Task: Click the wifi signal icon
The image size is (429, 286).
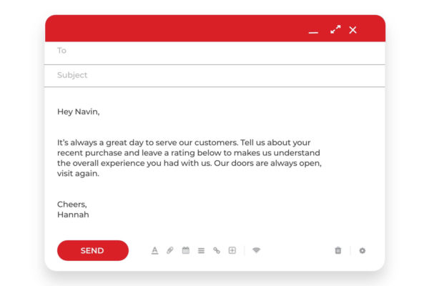Action: pos(257,250)
